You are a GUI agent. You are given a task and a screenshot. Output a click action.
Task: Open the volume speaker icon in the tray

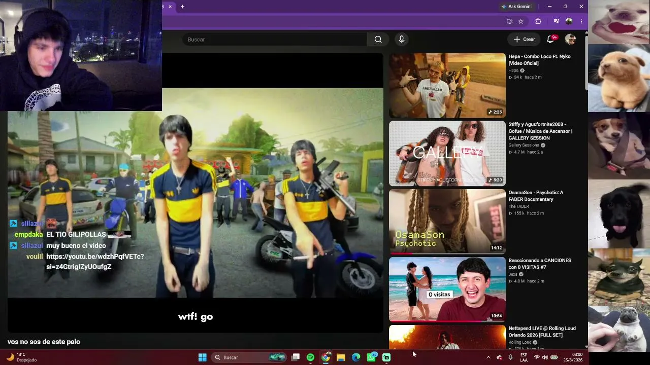pos(545,357)
